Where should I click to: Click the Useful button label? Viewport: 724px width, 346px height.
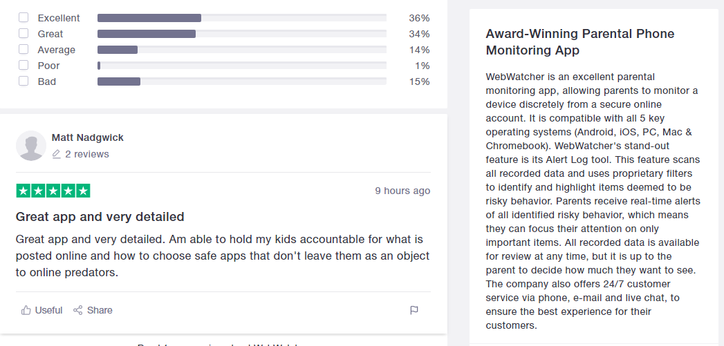(48, 310)
